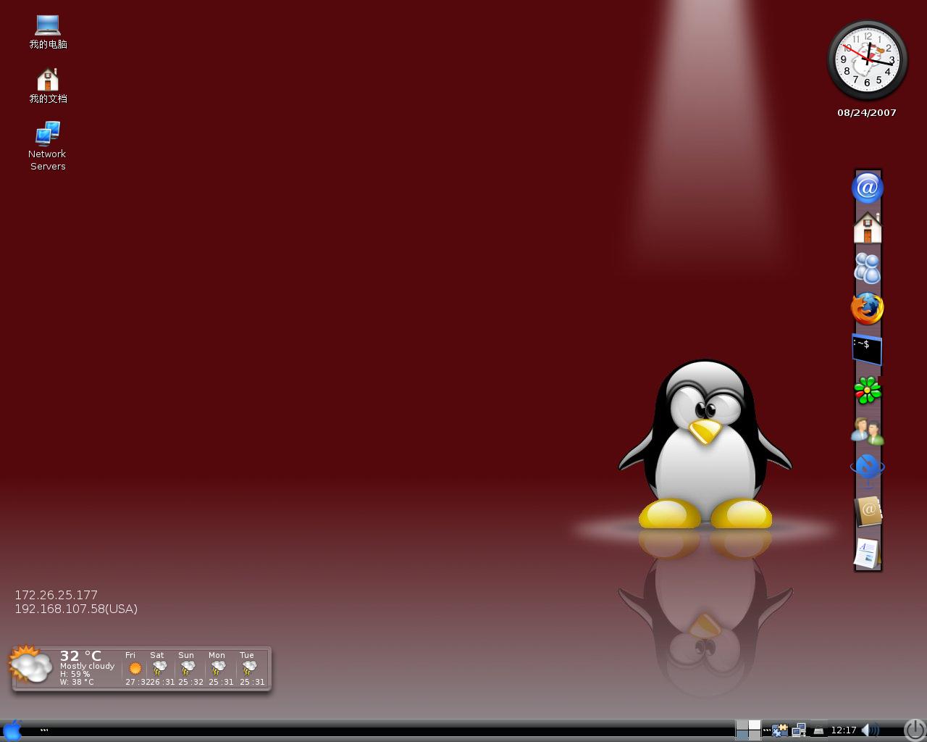
Task: Open the 我的文档 home folder icon
Action: click(48, 86)
